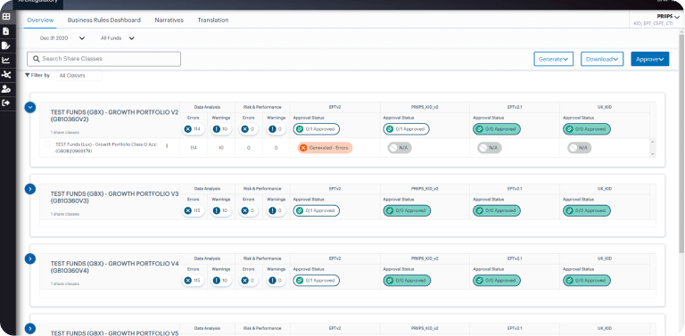Click Data Analysis warnings badge for Portfolio V3

coord(221,210)
